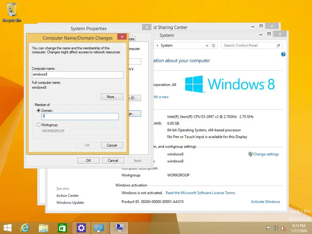Open the PC settings gear taskbar icon
The image size is (312, 234).
coord(81,228)
